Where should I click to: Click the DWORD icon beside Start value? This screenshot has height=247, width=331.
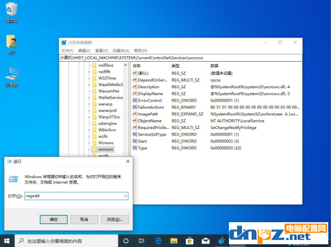pyautogui.click(x=135, y=141)
